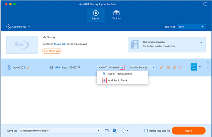Viewport: 212px width, 137px height.
Task: Open the Rip All to MP4 dropdown
Action: coord(191,27)
